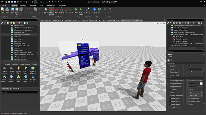The width and height of the screenshot is (206, 115).
Task: Click the Name input field in Settings
Action: (x=196, y=69)
